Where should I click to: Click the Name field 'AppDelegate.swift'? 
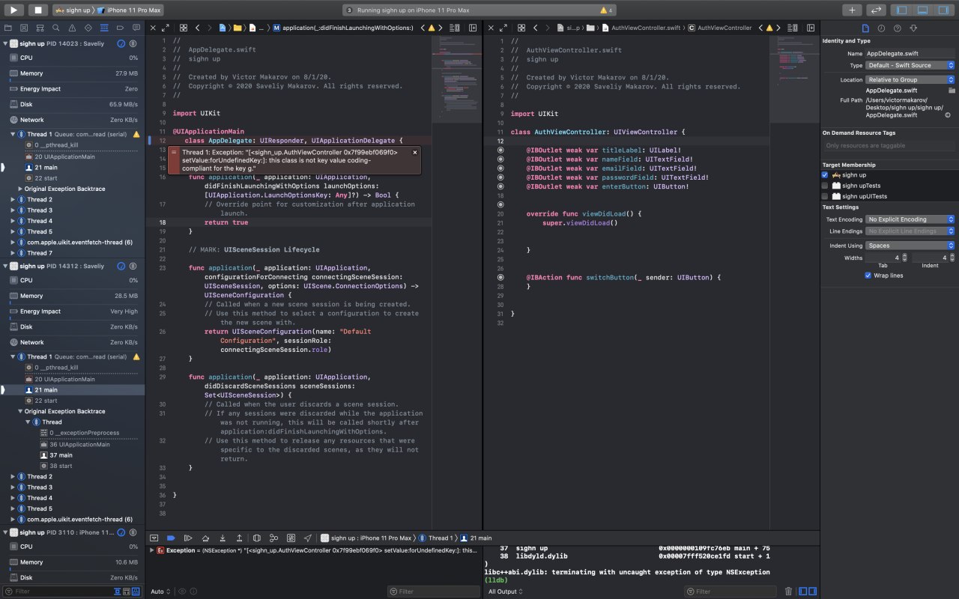pyautogui.click(x=910, y=54)
